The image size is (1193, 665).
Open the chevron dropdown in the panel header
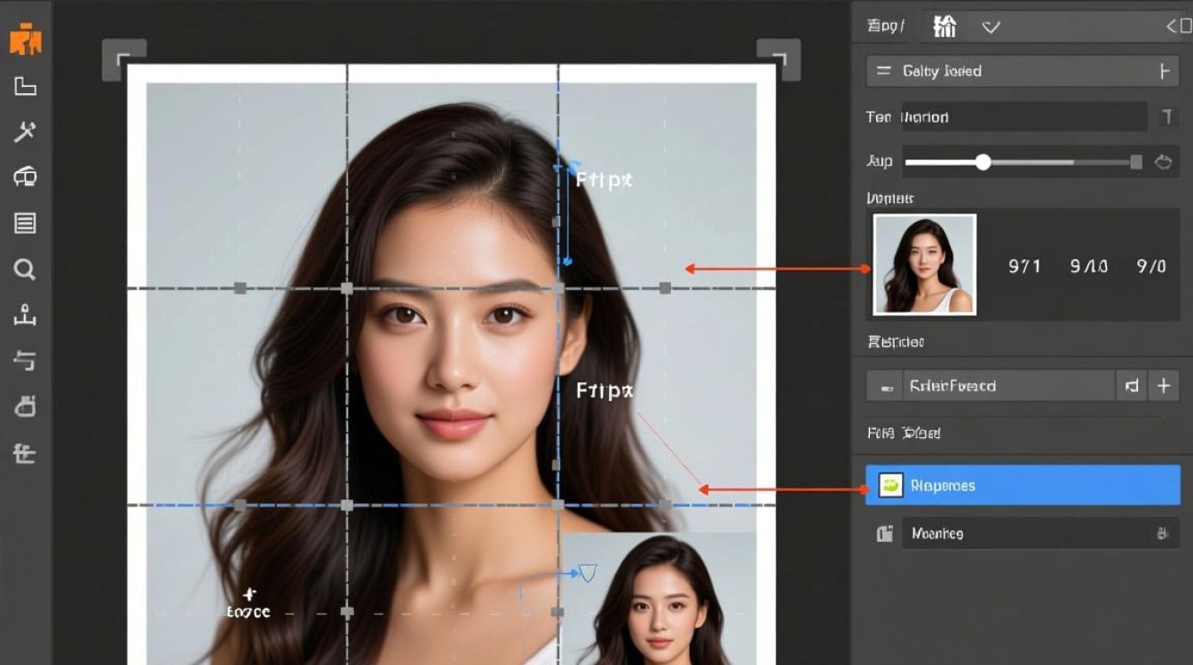pyautogui.click(x=992, y=27)
